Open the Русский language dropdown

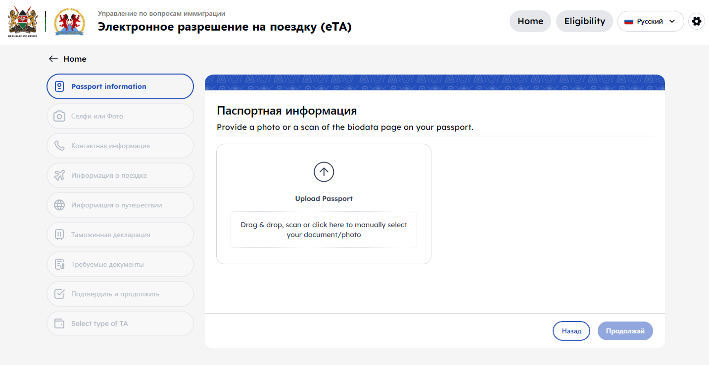click(x=651, y=21)
